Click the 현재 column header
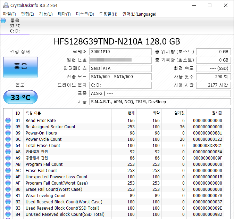 (124, 113)
